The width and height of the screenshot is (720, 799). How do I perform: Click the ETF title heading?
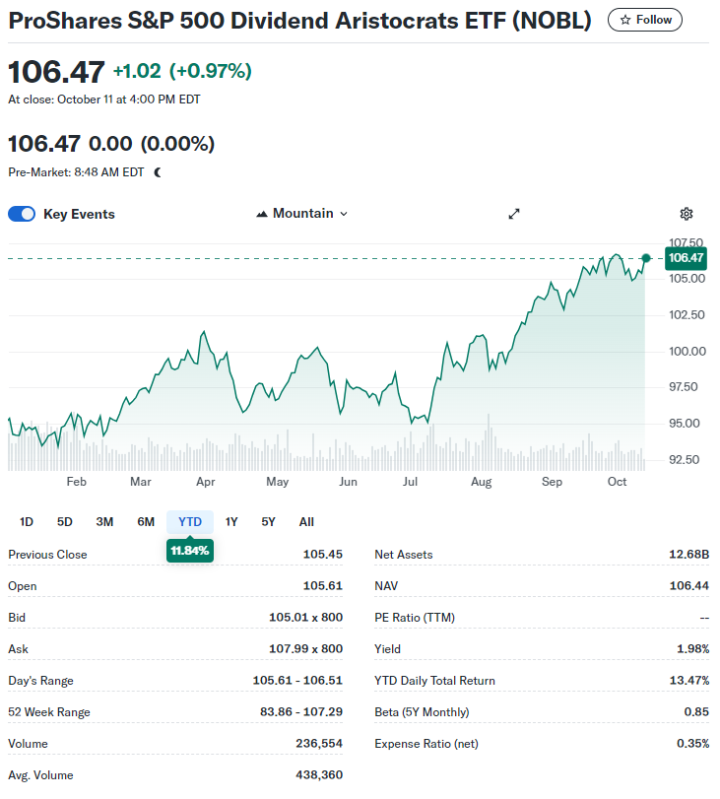pyautogui.click(x=300, y=21)
